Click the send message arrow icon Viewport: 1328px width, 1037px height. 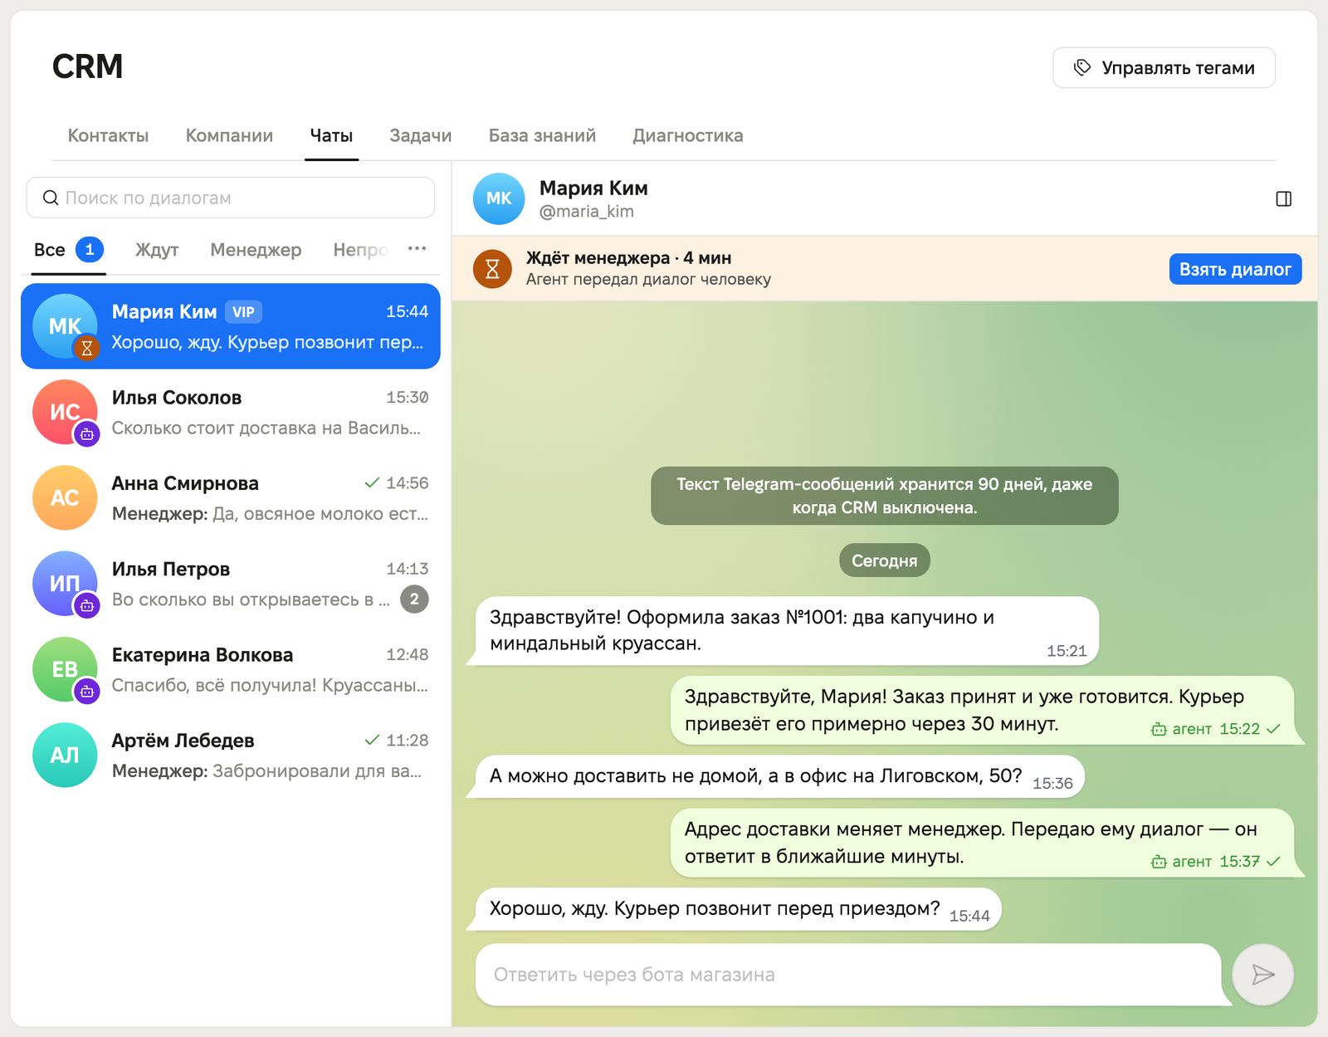[x=1262, y=974]
